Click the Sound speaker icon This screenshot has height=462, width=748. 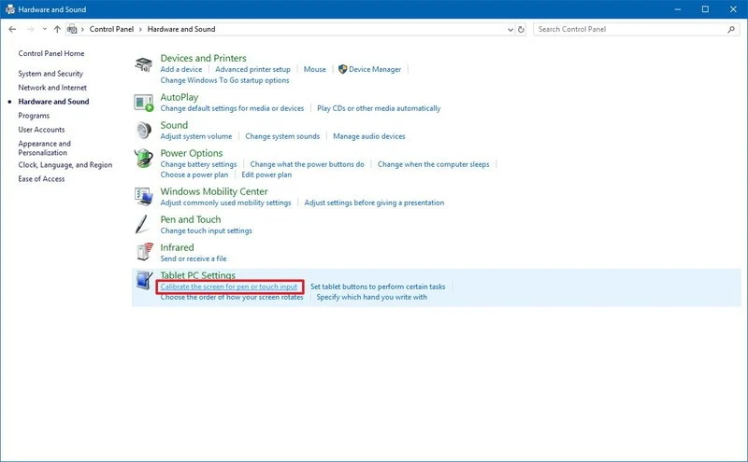[143, 130]
